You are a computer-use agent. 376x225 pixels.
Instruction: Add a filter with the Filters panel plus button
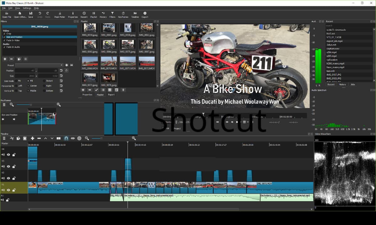coord(5,59)
